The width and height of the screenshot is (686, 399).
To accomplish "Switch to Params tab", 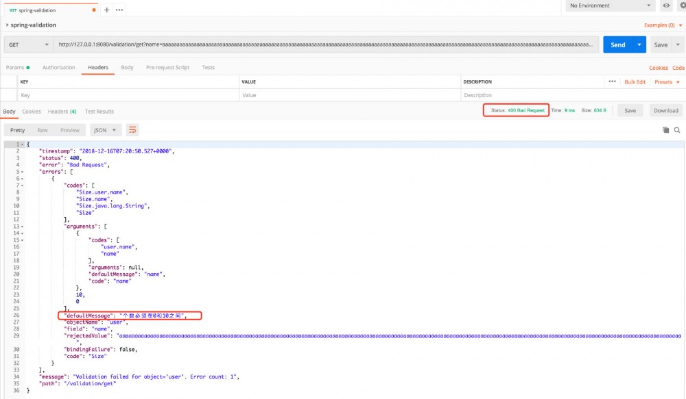I will click(x=18, y=68).
